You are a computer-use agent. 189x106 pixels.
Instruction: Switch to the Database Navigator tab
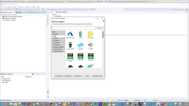click(x=8, y=12)
